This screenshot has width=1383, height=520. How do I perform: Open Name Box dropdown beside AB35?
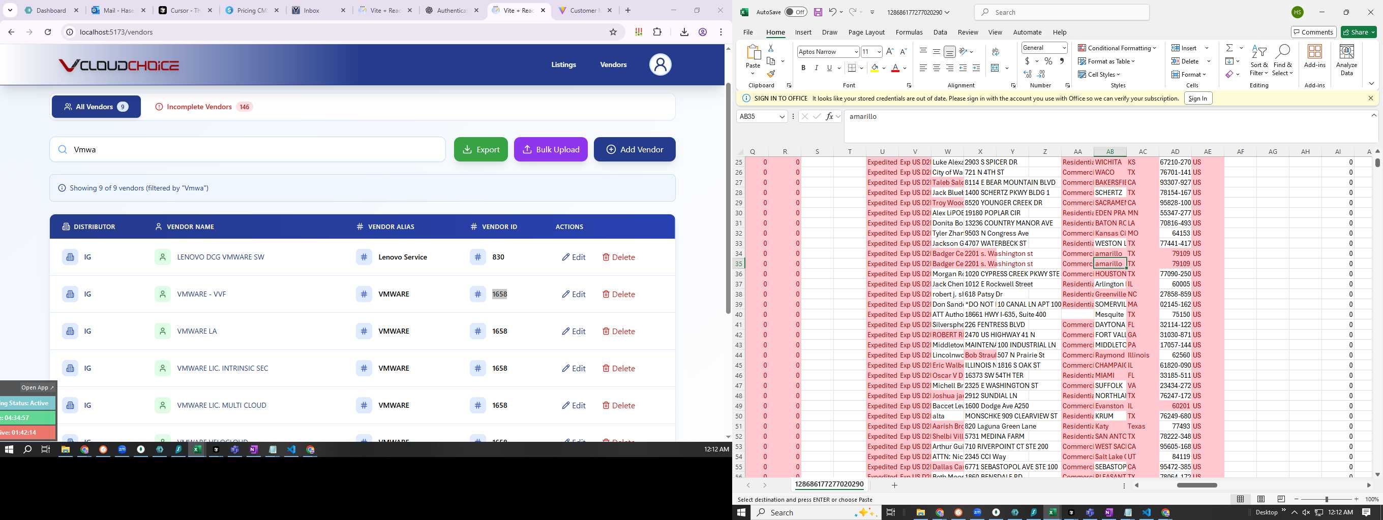[x=781, y=116]
